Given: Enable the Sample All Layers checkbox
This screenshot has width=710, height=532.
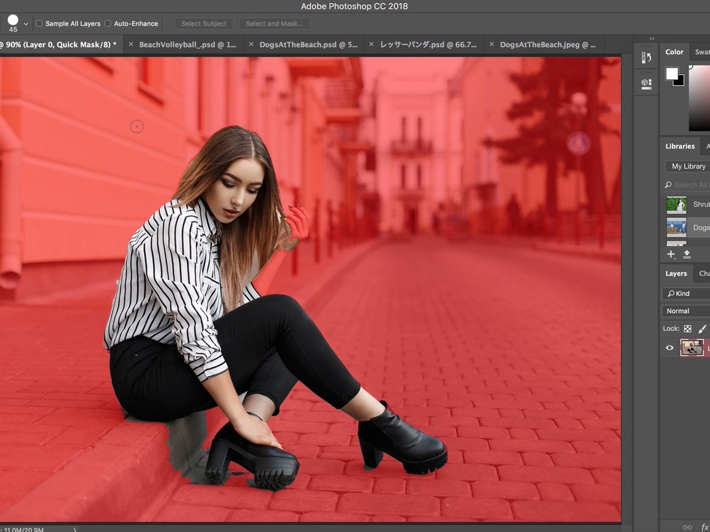Looking at the screenshot, I should 39,23.
